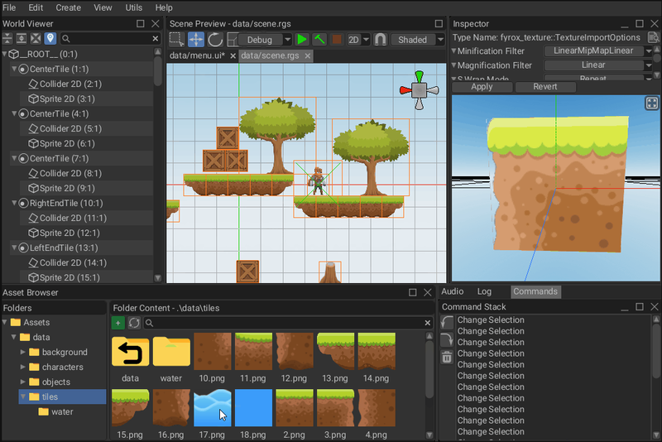Click the hammer Build icon

[319, 40]
